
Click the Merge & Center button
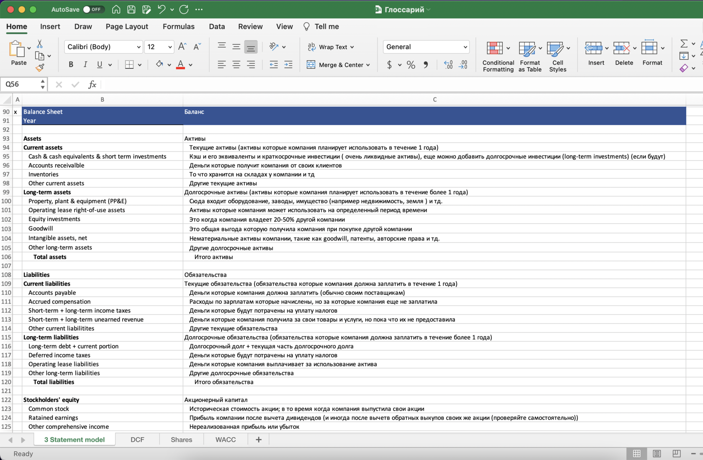(x=338, y=65)
